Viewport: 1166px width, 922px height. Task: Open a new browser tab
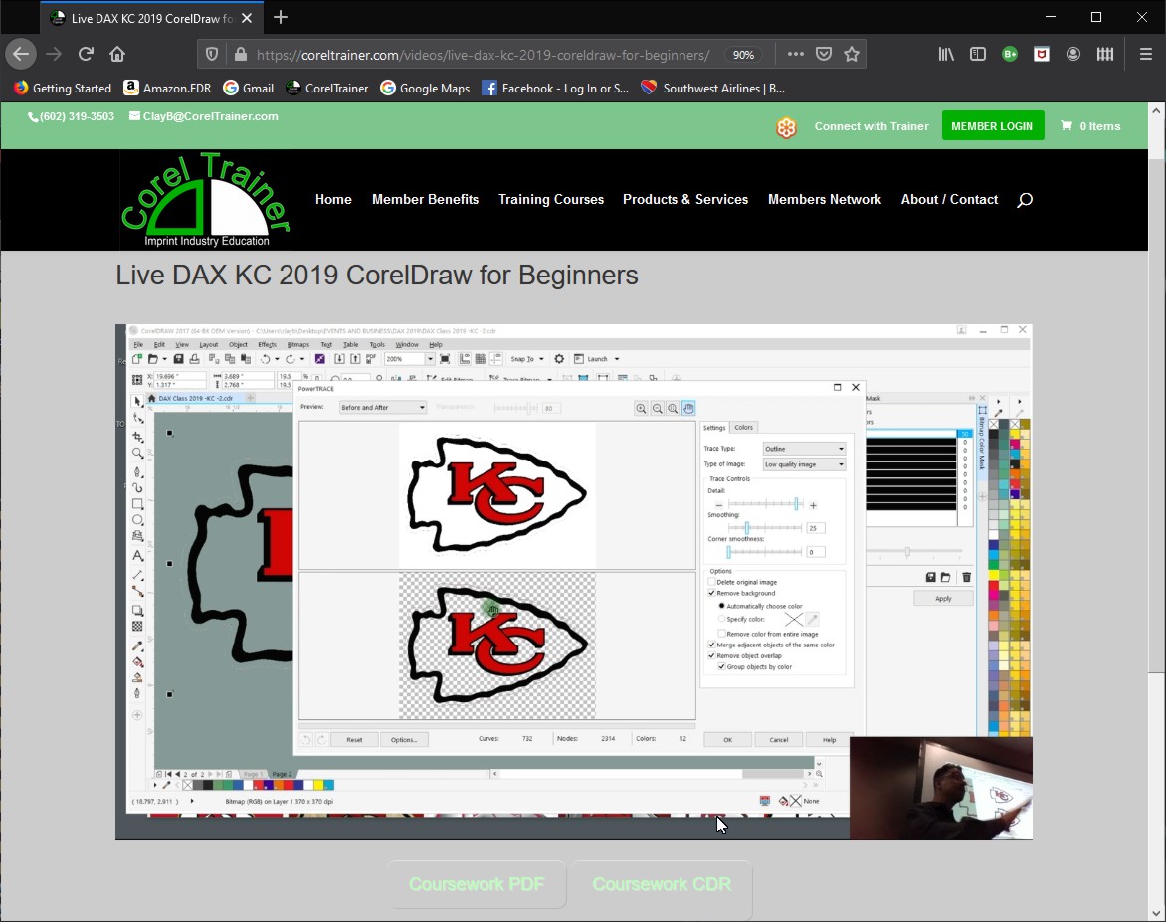click(x=281, y=17)
